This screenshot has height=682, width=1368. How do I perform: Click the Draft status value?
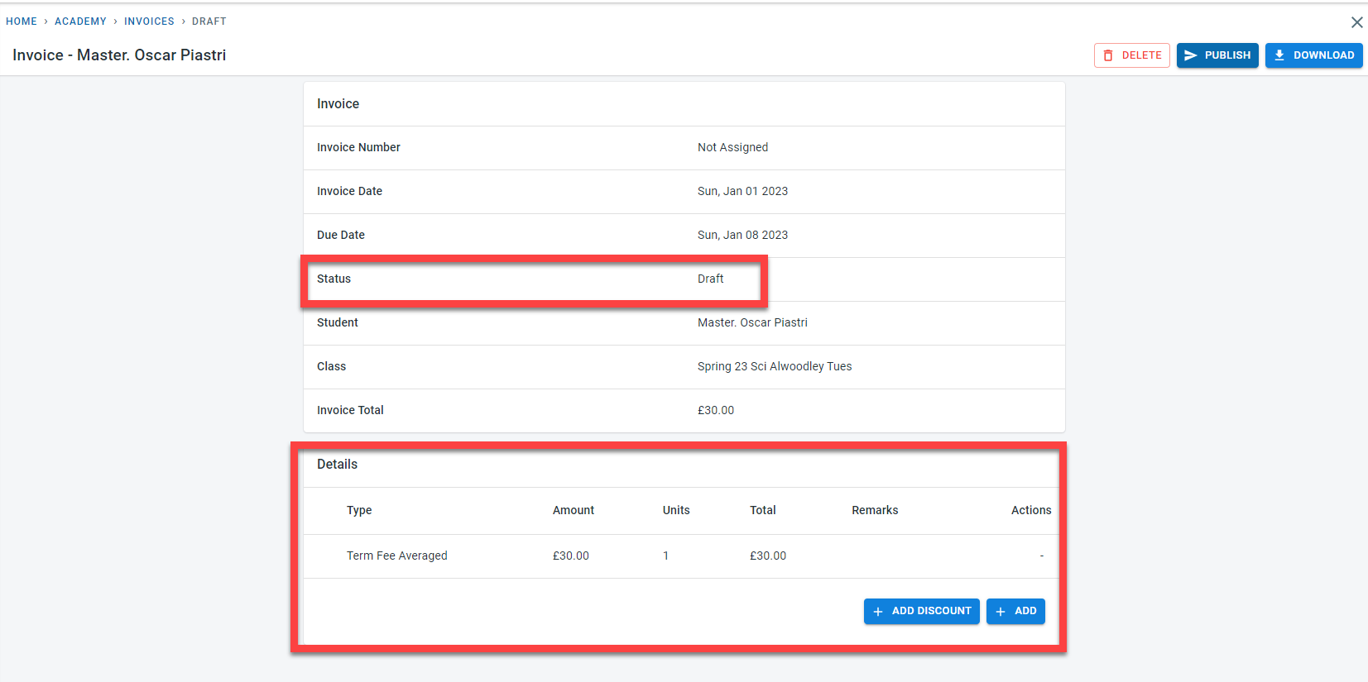pos(710,279)
